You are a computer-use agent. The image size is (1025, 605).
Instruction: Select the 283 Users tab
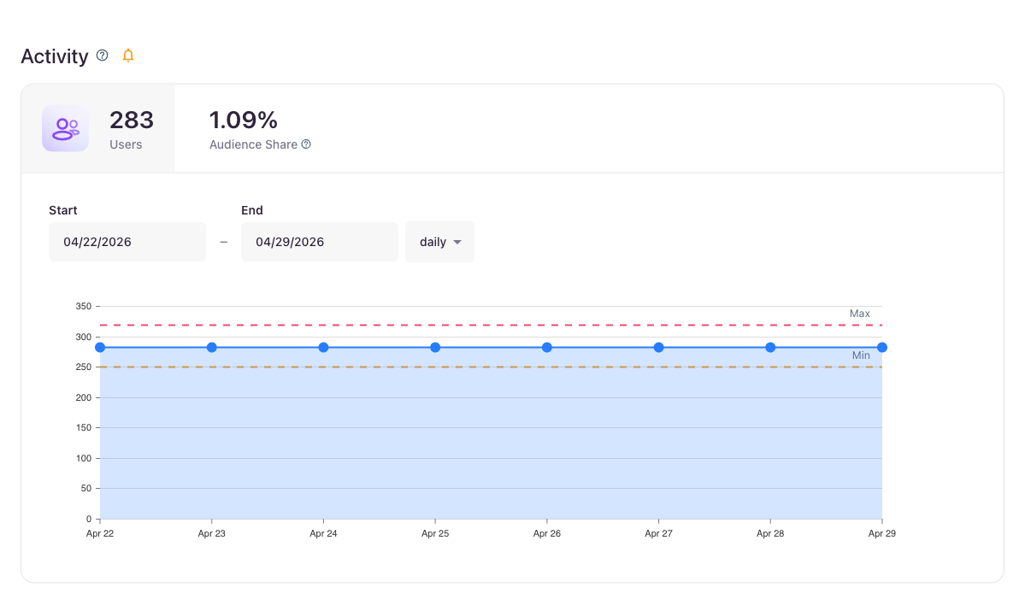(x=98, y=128)
